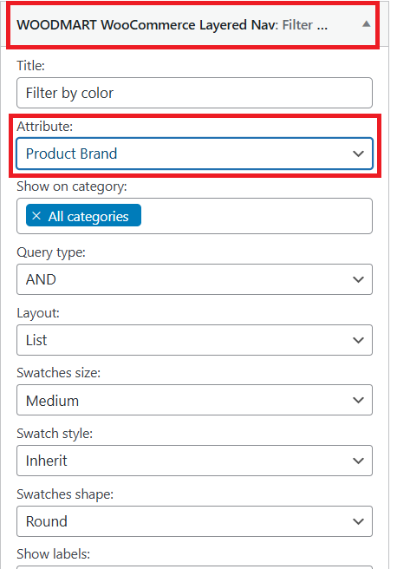Click the Swatch style chevron icon
This screenshot has width=397, height=569.
[358, 461]
